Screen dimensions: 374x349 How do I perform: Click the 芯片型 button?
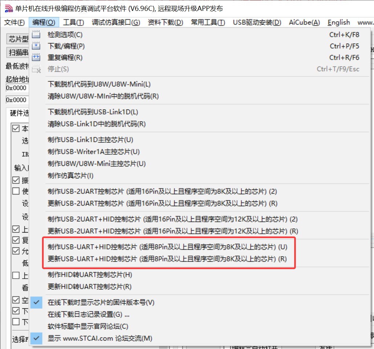click(x=18, y=39)
